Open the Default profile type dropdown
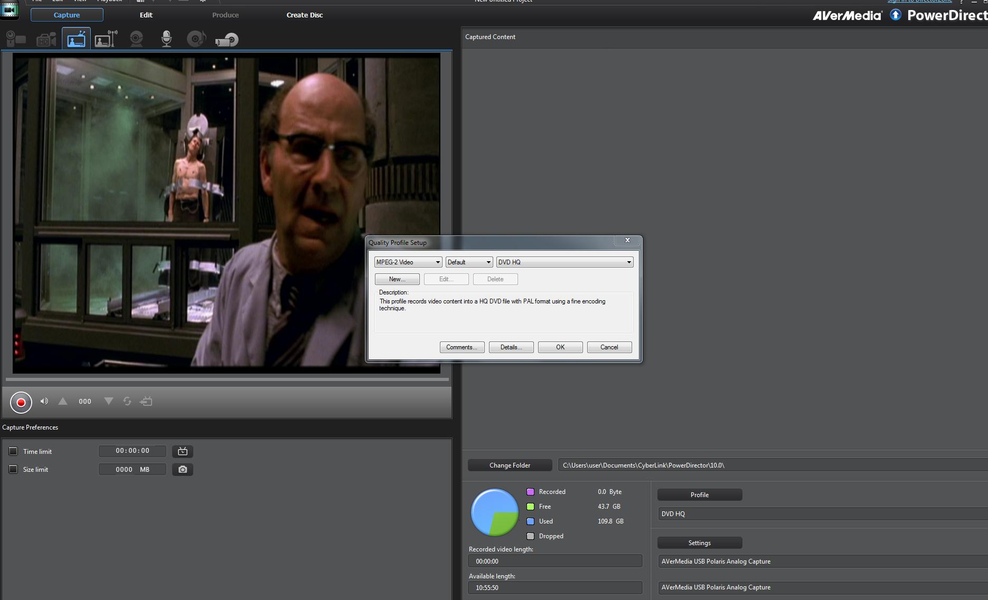988x600 pixels. point(469,262)
